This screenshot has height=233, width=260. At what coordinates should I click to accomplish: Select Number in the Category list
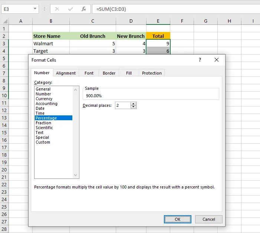(x=53, y=94)
